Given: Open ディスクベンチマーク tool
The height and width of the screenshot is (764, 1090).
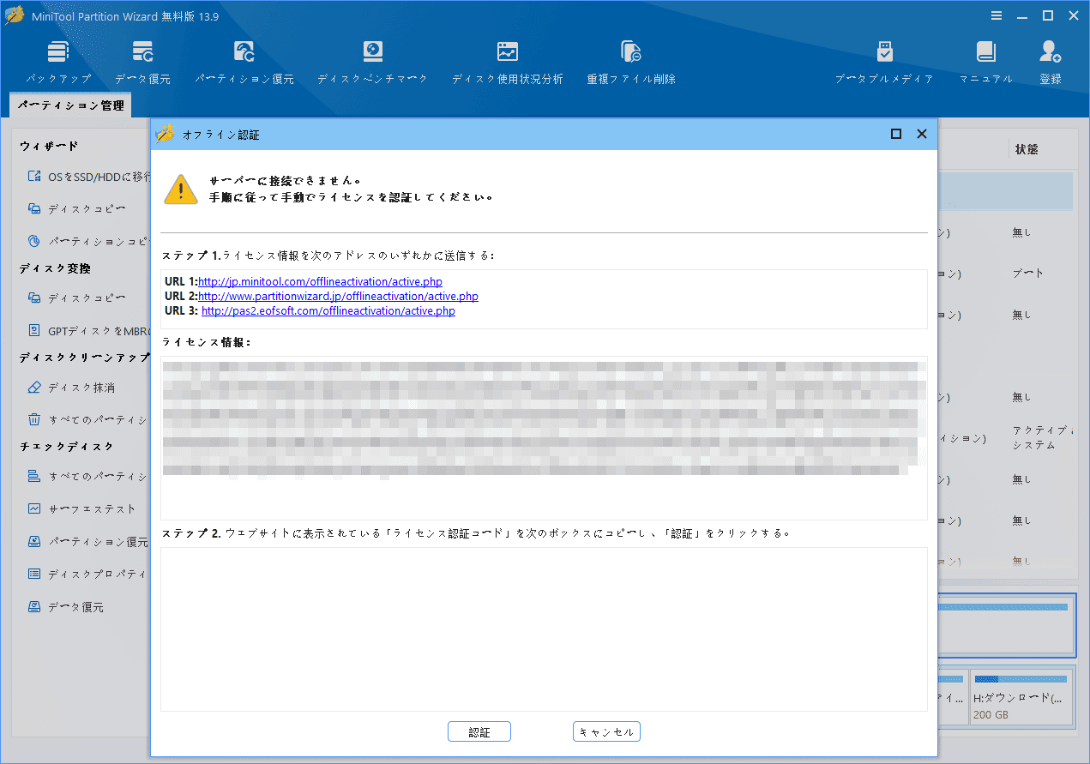Looking at the screenshot, I should 372,63.
